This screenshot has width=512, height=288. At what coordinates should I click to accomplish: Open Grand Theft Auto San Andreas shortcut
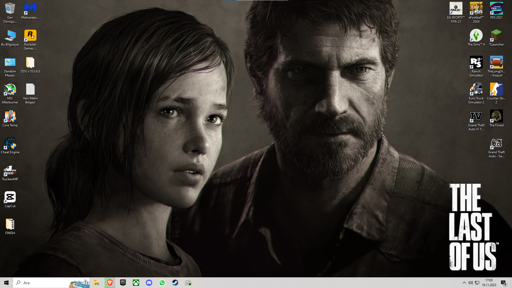[496, 147]
